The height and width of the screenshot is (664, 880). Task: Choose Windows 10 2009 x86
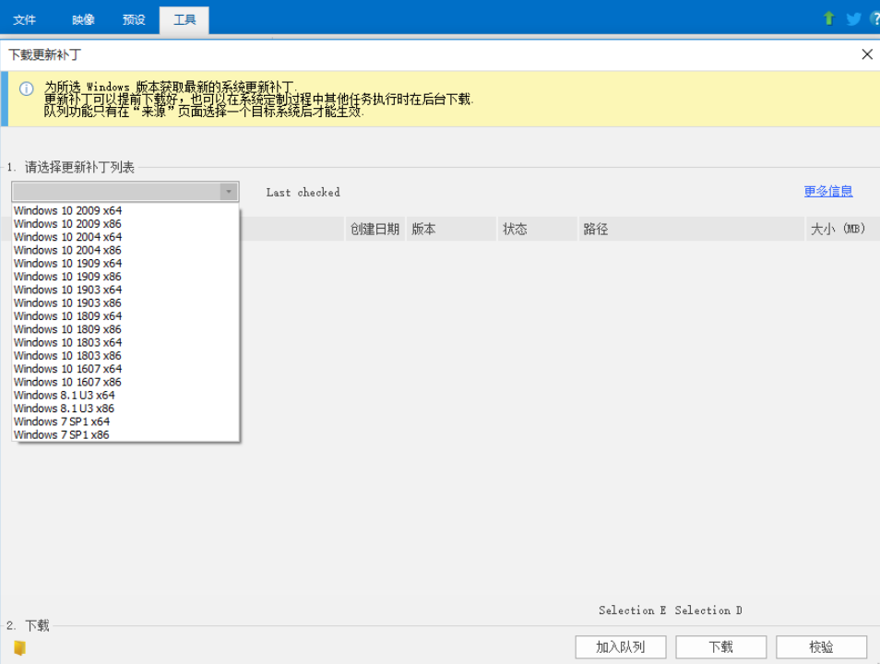[125, 224]
